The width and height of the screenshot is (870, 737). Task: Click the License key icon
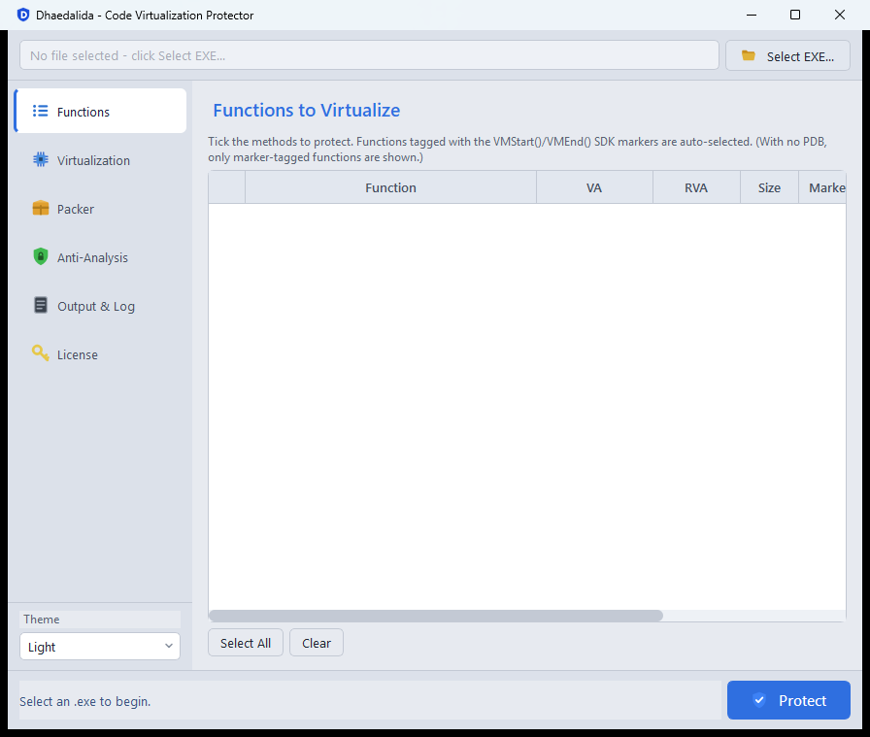pos(41,352)
